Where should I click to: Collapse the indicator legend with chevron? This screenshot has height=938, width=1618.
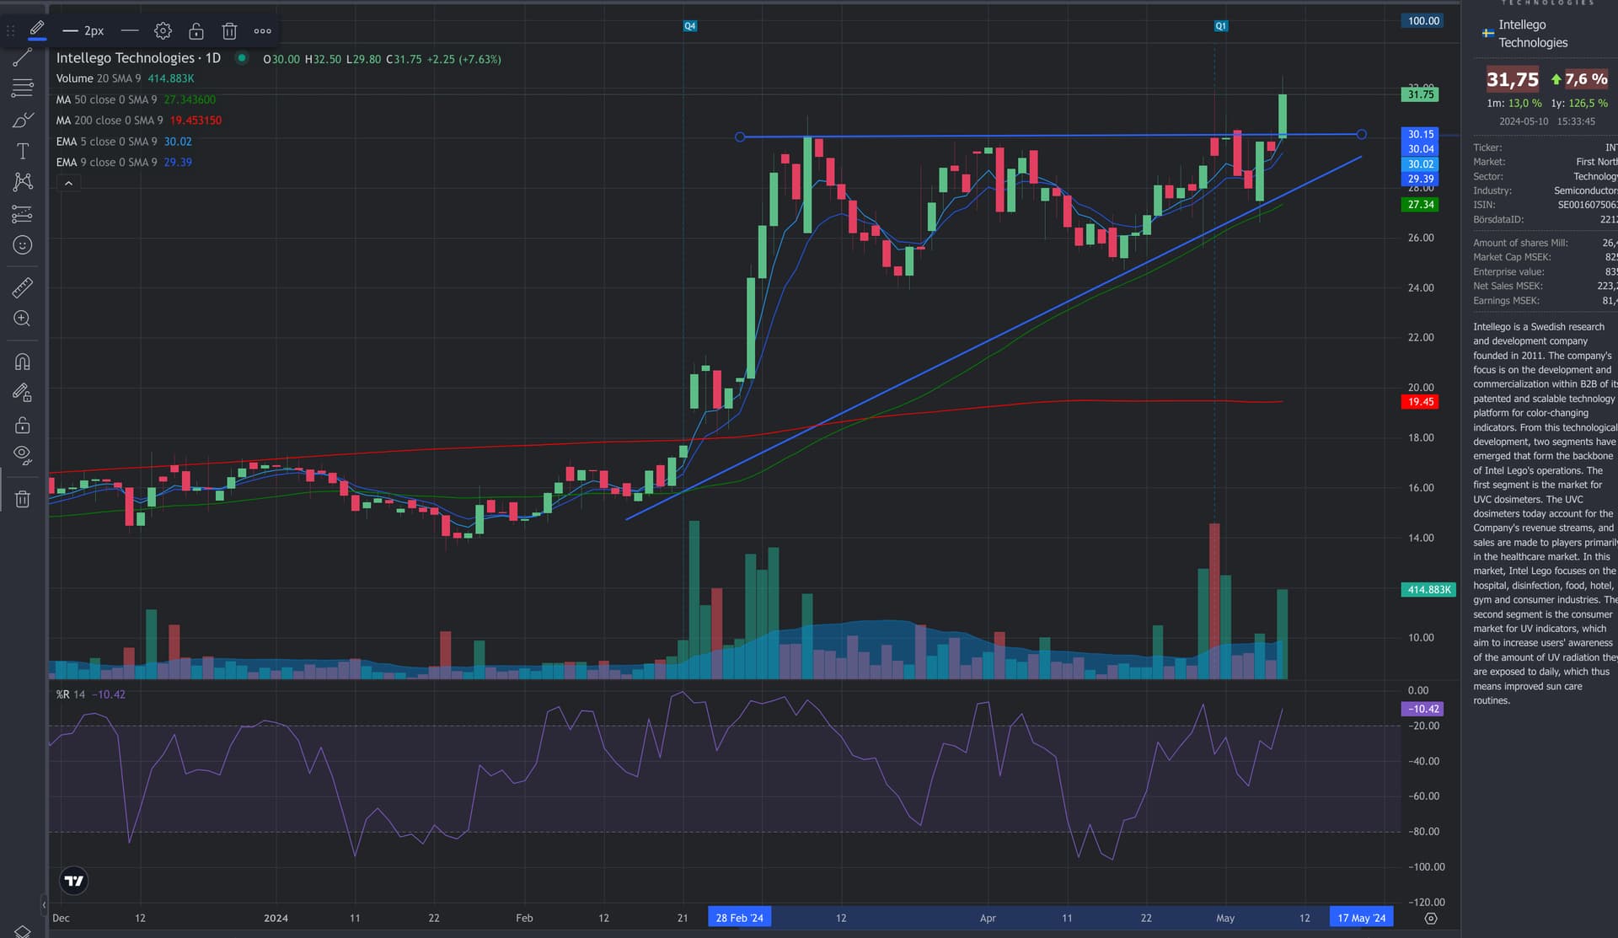coord(69,183)
